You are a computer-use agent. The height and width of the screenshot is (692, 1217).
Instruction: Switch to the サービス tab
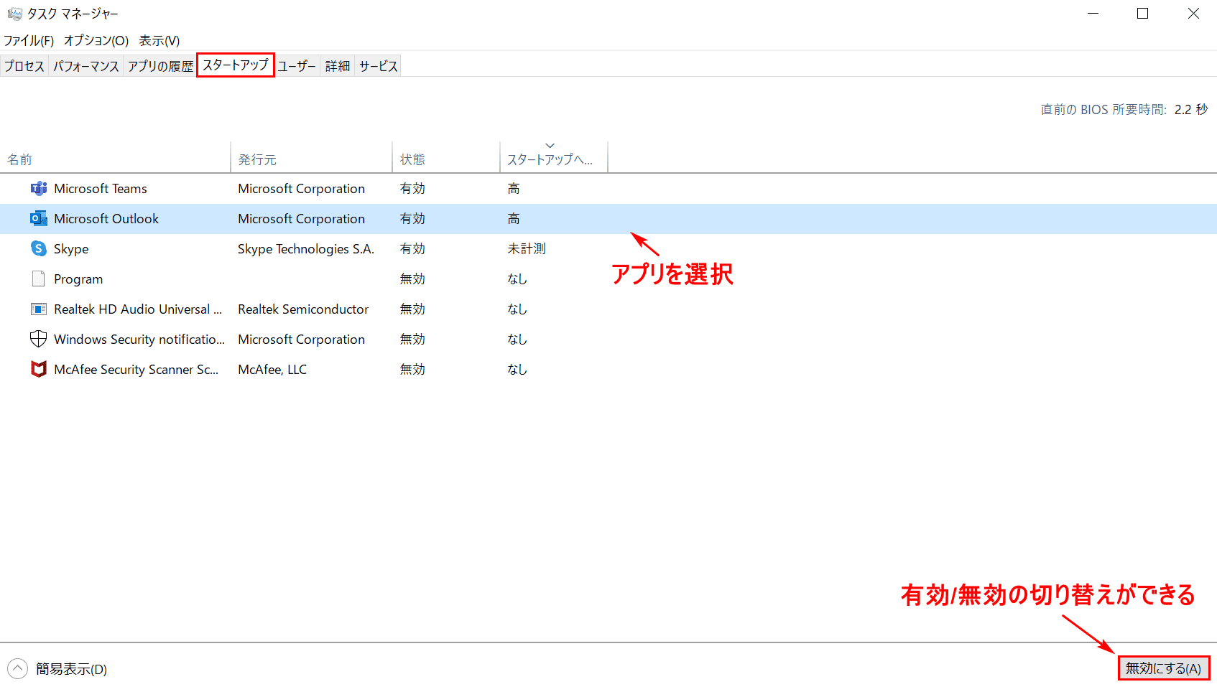[379, 66]
